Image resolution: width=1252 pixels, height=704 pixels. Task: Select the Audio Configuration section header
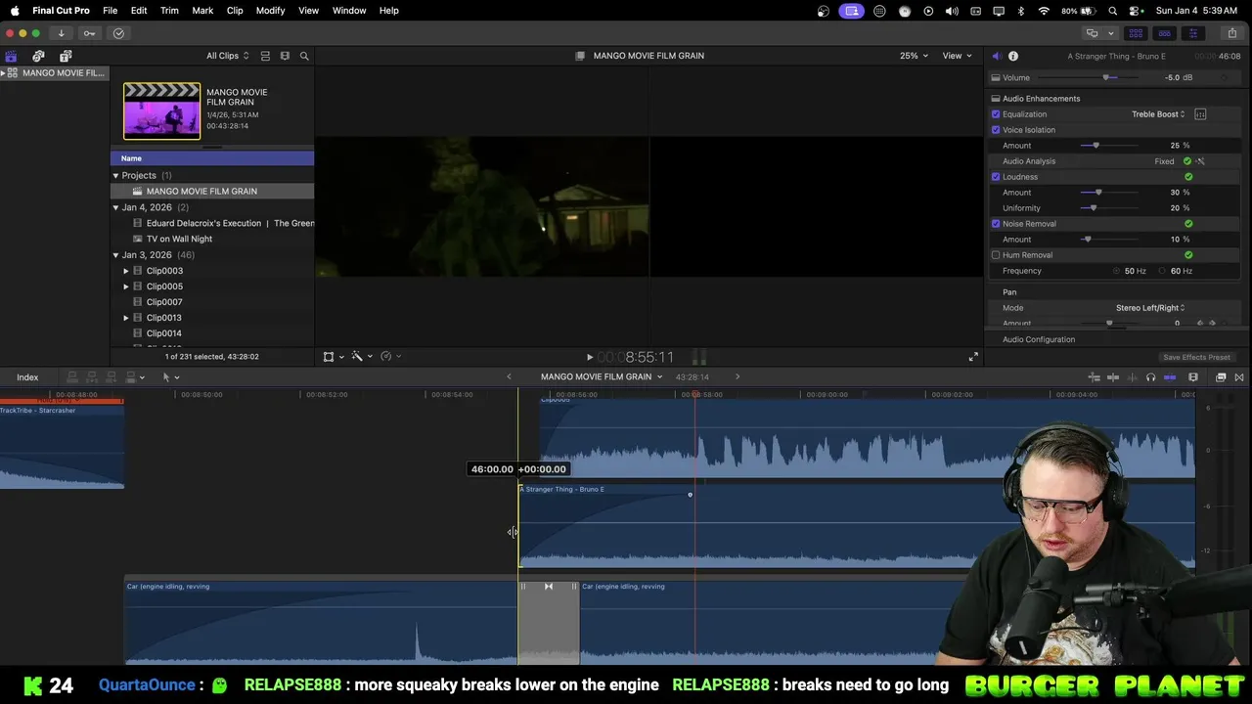pos(1038,339)
